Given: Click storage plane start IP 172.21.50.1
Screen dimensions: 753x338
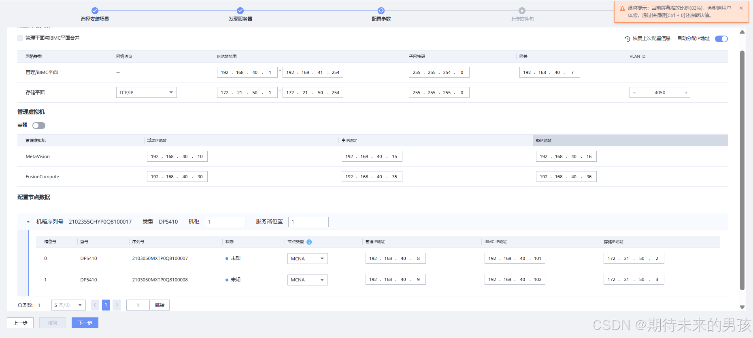Looking at the screenshot, I should click(x=247, y=93).
